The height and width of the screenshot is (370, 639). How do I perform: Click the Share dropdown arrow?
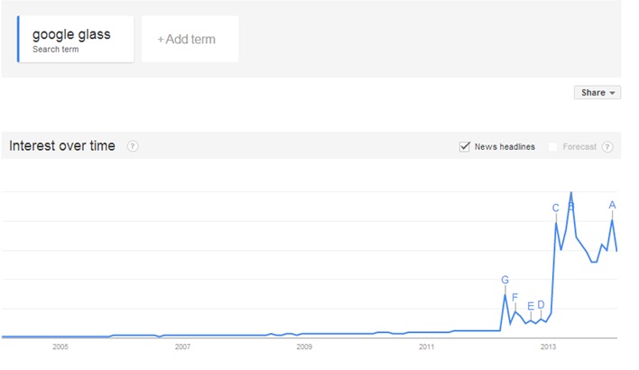click(612, 93)
